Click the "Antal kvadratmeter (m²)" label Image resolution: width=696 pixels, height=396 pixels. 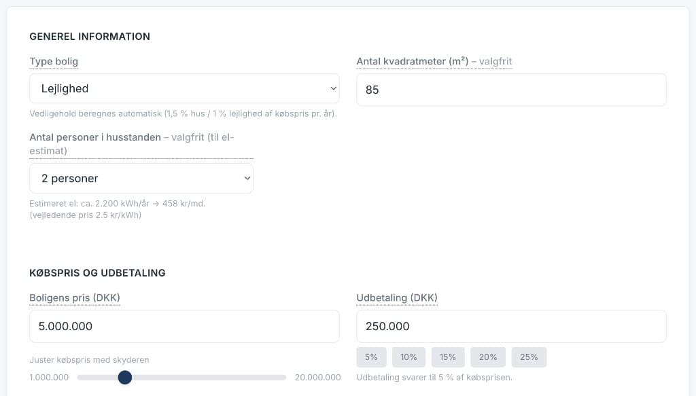tap(413, 62)
